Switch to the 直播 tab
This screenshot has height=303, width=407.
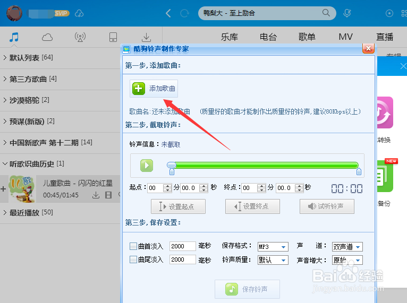[x=385, y=37]
